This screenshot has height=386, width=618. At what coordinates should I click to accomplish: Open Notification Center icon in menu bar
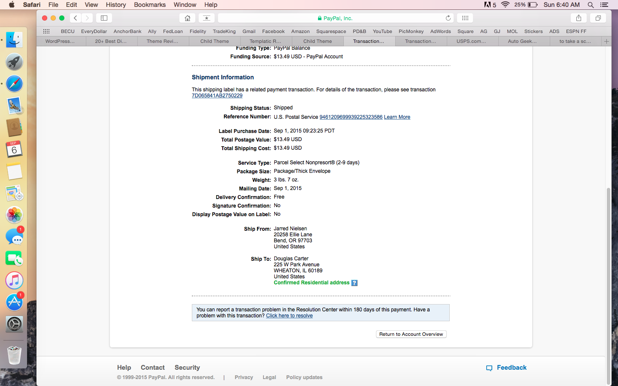pyautogui.click(x=604, y=5)
